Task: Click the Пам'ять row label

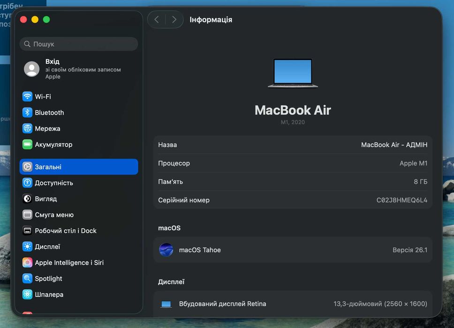Action: [x=170, y=182]
